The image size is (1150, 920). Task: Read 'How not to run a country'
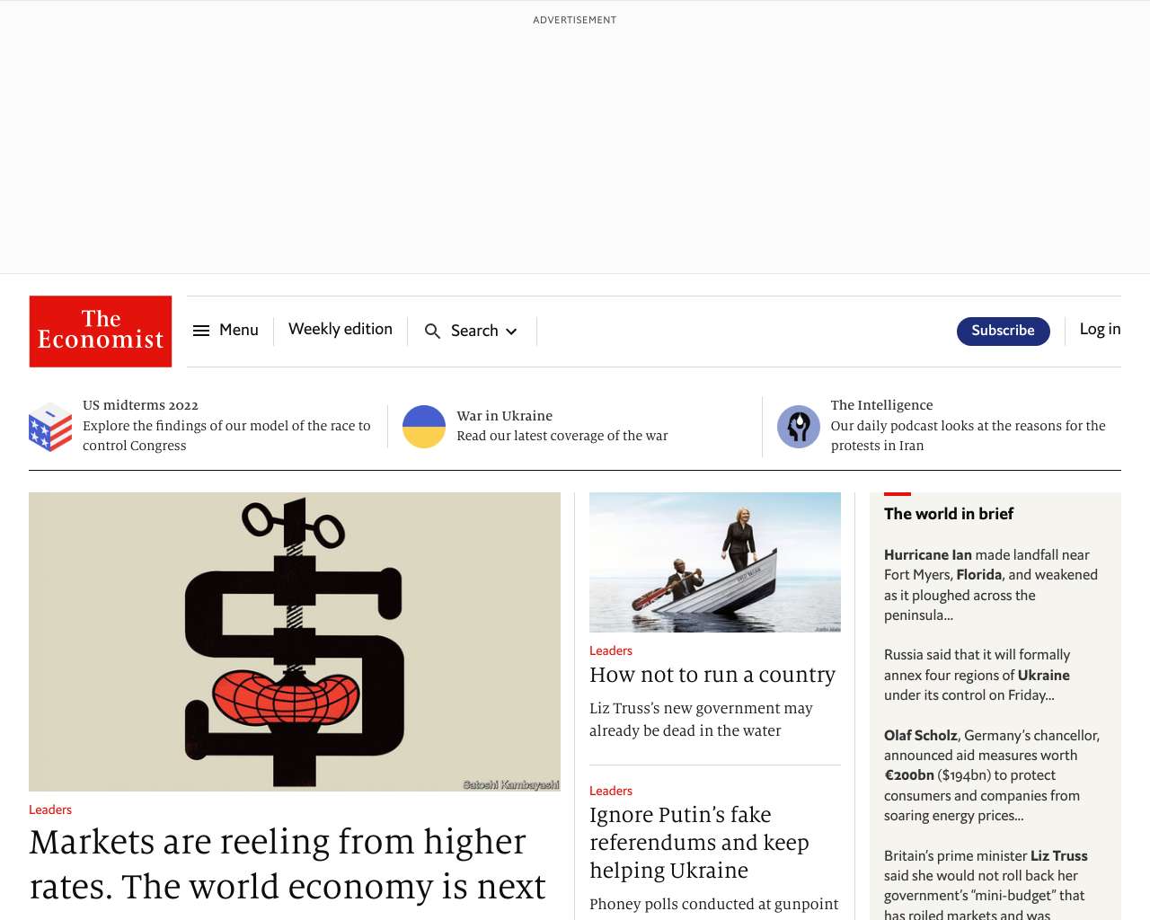point(712,675)
